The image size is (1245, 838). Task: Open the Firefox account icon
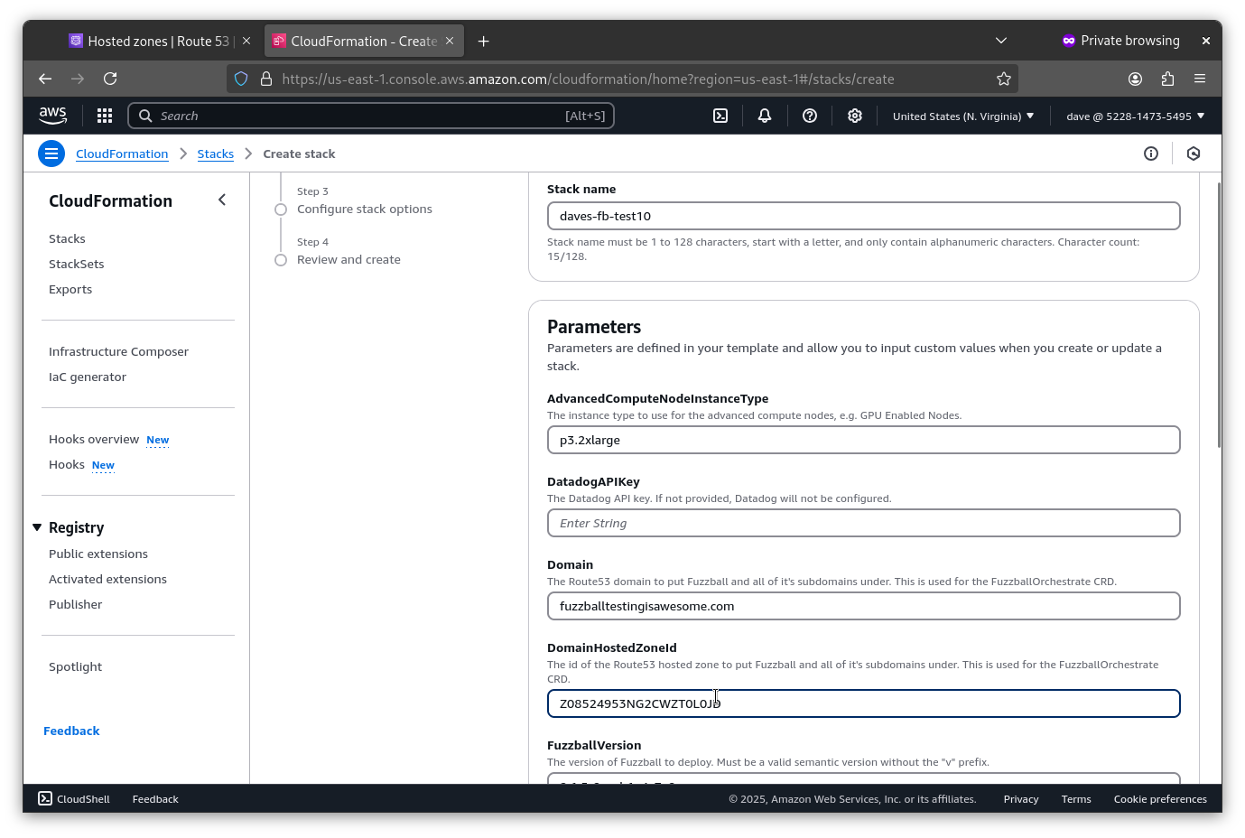[1136, 79]
